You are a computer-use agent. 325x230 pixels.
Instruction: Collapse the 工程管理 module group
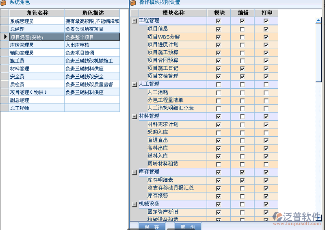coord(134,21)
